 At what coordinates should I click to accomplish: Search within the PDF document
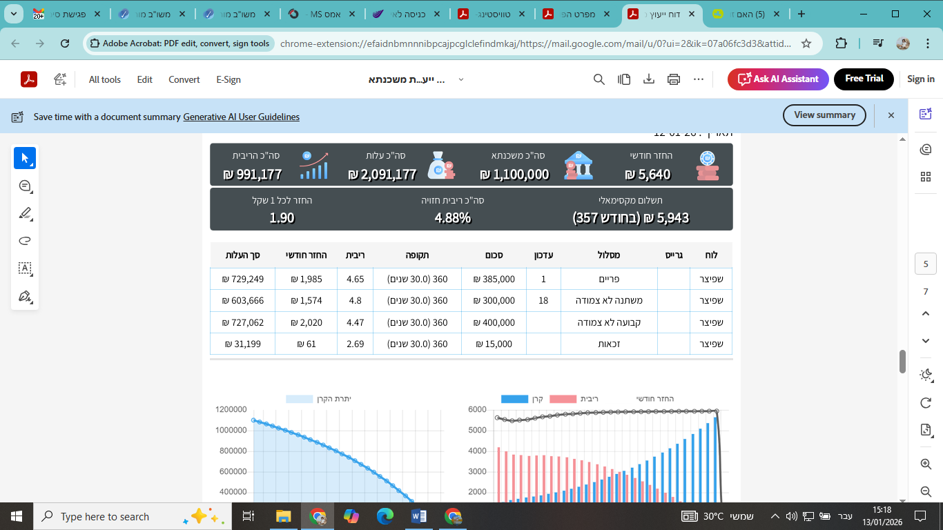pyautogui.click(x=599, y=79)
